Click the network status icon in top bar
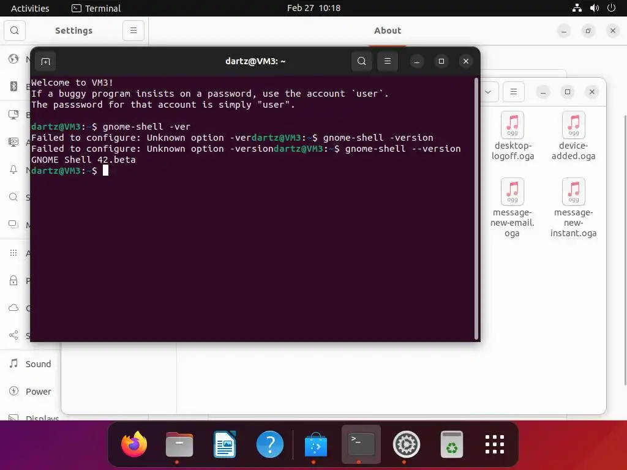627x470 pixels. coord(577,8)
